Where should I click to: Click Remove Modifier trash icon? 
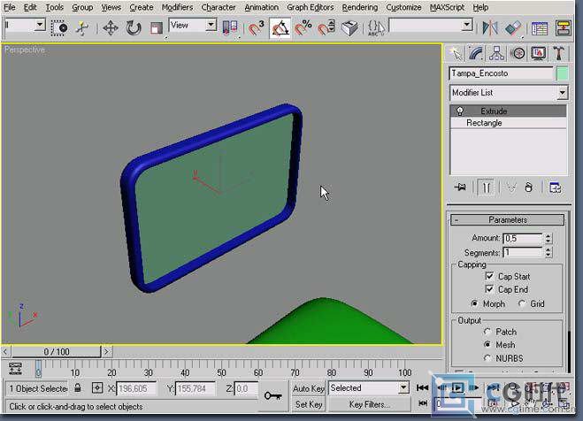pos(528,187)
